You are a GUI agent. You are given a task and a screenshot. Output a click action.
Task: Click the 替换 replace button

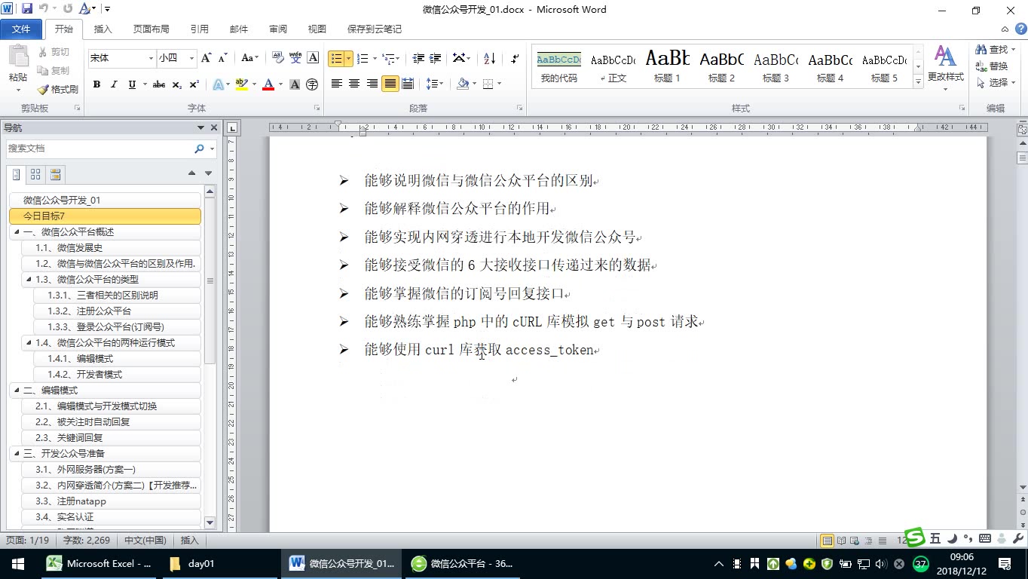992,66
